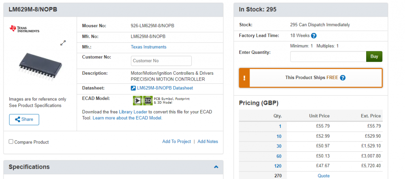Open the Texas Instruments manufacturer link
The width and height of the screenshot is (405, 179).
pyautogui.click(x=148, y=47)
